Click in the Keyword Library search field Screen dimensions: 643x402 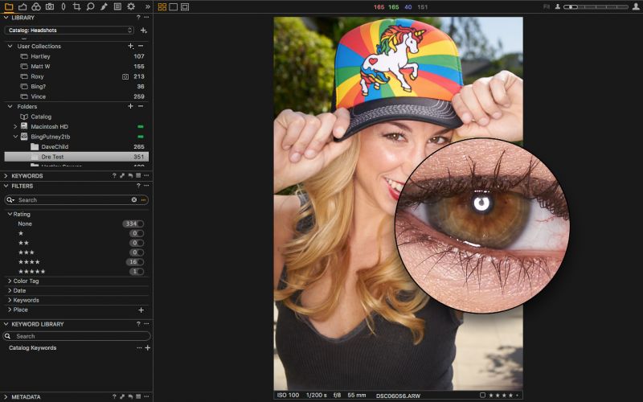tap(76, 336)
